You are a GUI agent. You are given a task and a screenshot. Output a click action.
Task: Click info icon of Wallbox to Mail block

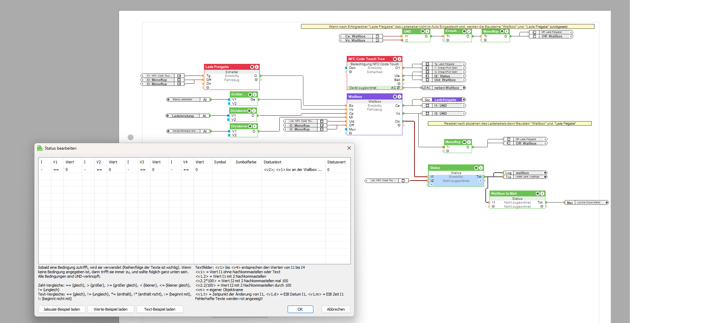click(542, 194)
